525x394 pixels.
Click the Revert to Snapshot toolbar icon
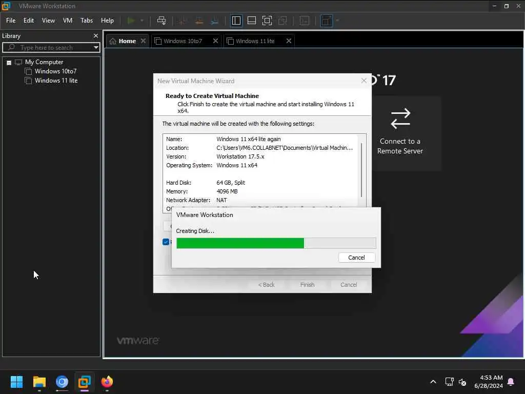(x=199, y=21)
